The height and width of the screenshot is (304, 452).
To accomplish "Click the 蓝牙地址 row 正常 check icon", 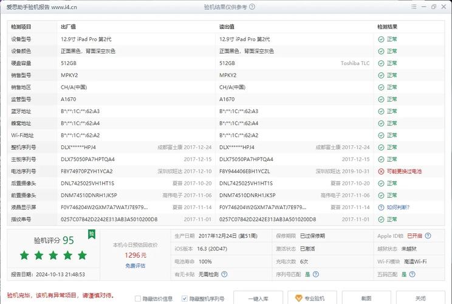I will pyautogui.click(x=381, y=111).
